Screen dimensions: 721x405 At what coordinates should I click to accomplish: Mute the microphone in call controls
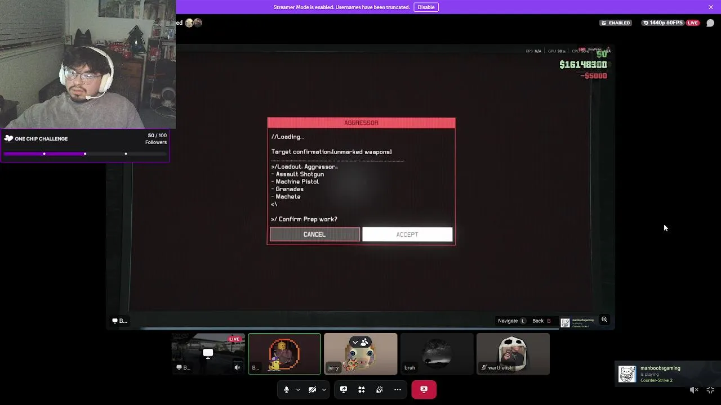(286, 389)
